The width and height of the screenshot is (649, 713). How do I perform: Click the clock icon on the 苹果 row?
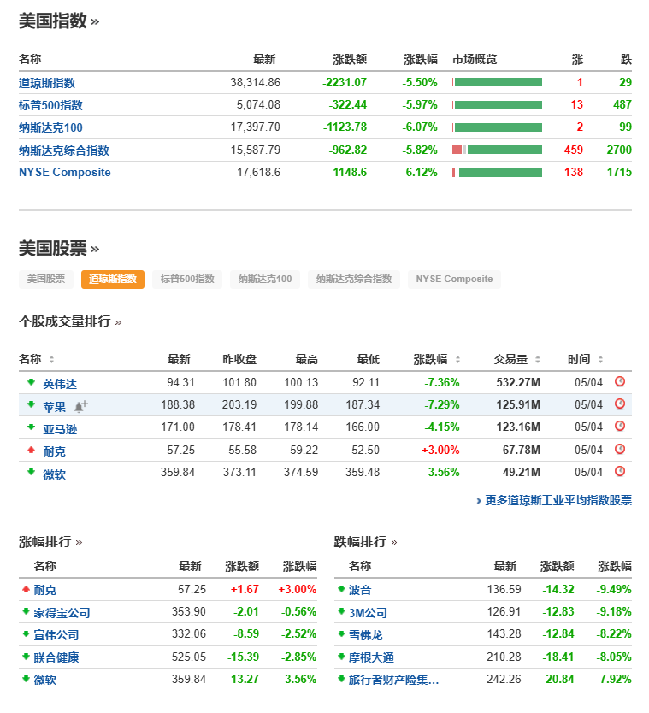621,404
